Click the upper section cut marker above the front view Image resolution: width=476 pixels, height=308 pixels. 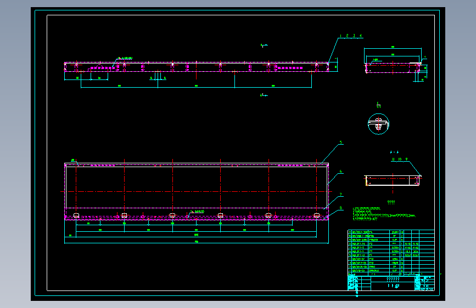pos(264,45)
